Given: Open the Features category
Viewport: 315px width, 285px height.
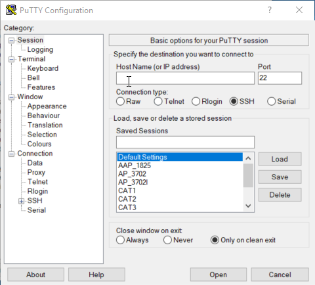Looking at the screenshot, I should [x=41, y=87].
